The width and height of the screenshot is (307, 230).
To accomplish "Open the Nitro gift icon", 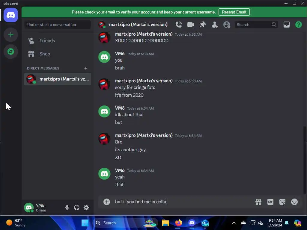I will [258, 202].
